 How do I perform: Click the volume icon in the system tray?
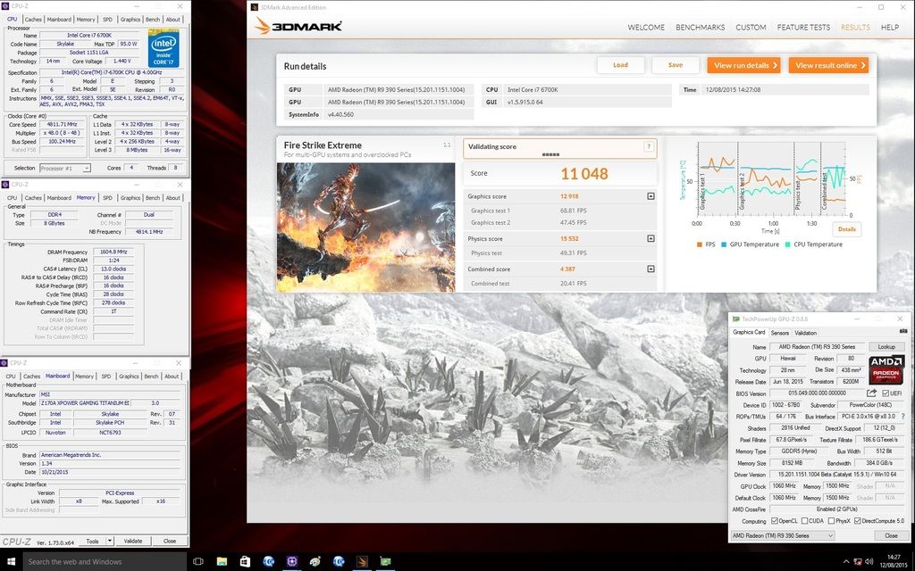(x=869, y=562)
